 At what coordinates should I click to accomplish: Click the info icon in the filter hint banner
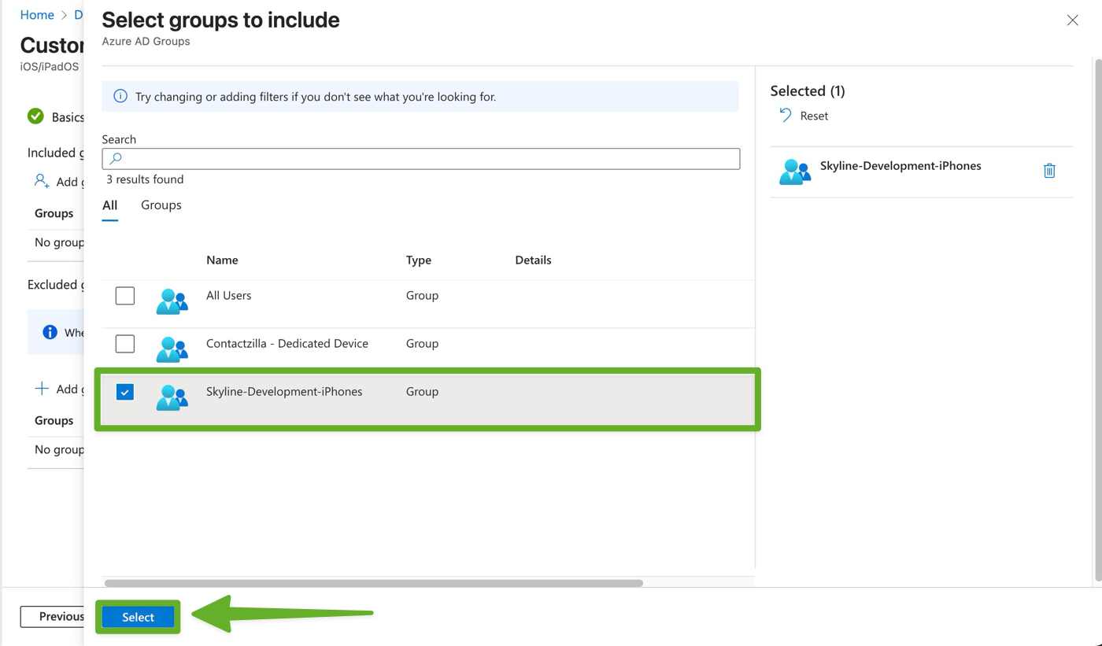(120, 96)
